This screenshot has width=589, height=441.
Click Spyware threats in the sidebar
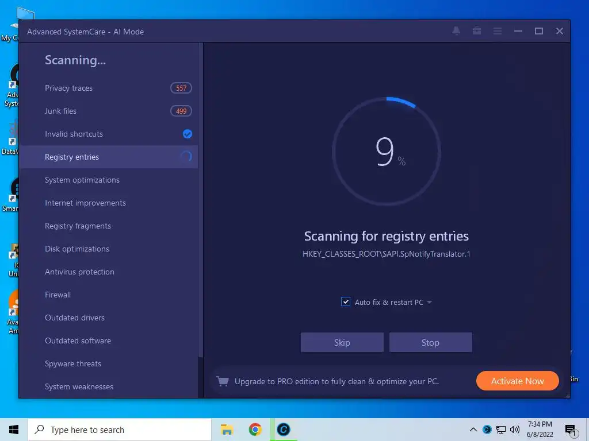[x=108, y=363]
